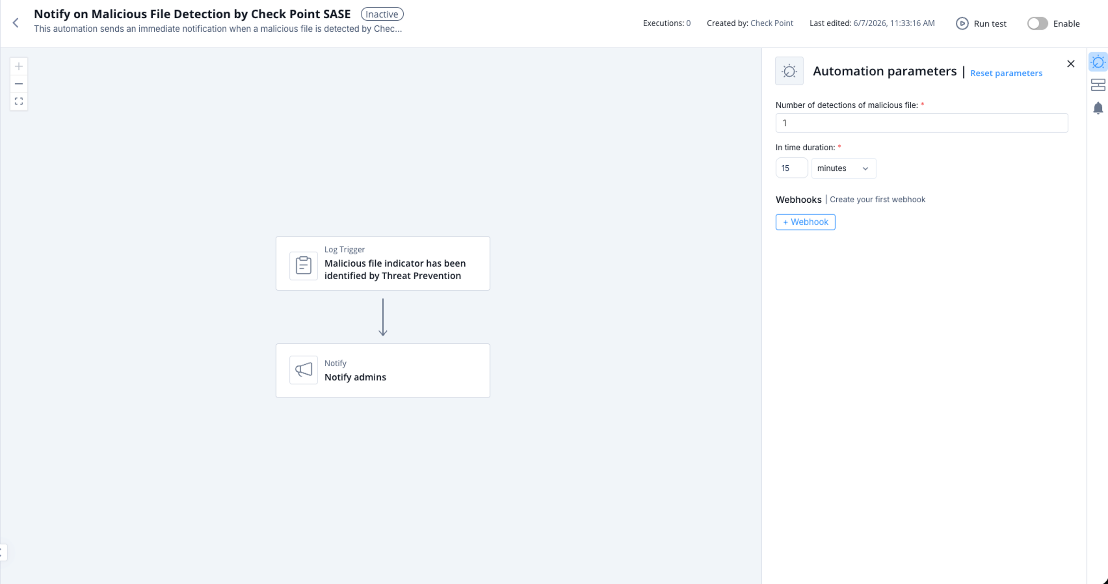
Task: Open the minutes time unit dropdown
Action: 843,168
